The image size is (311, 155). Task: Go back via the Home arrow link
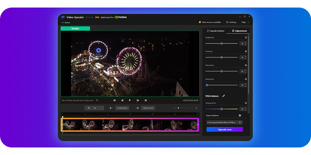66,23
